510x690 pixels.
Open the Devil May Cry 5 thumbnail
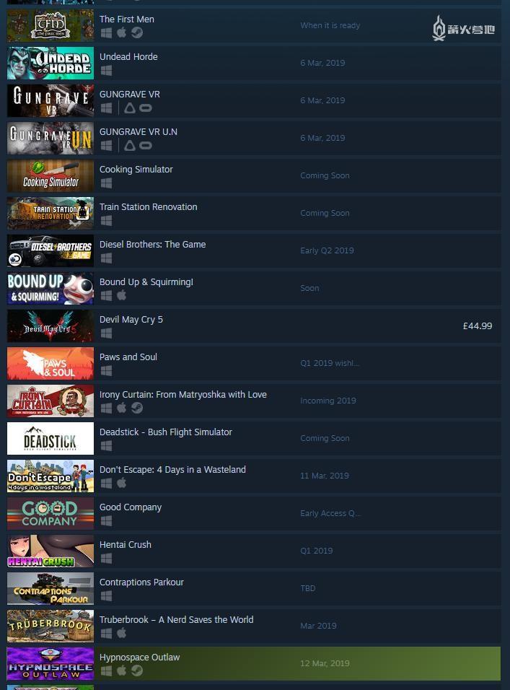coord(50,326)
